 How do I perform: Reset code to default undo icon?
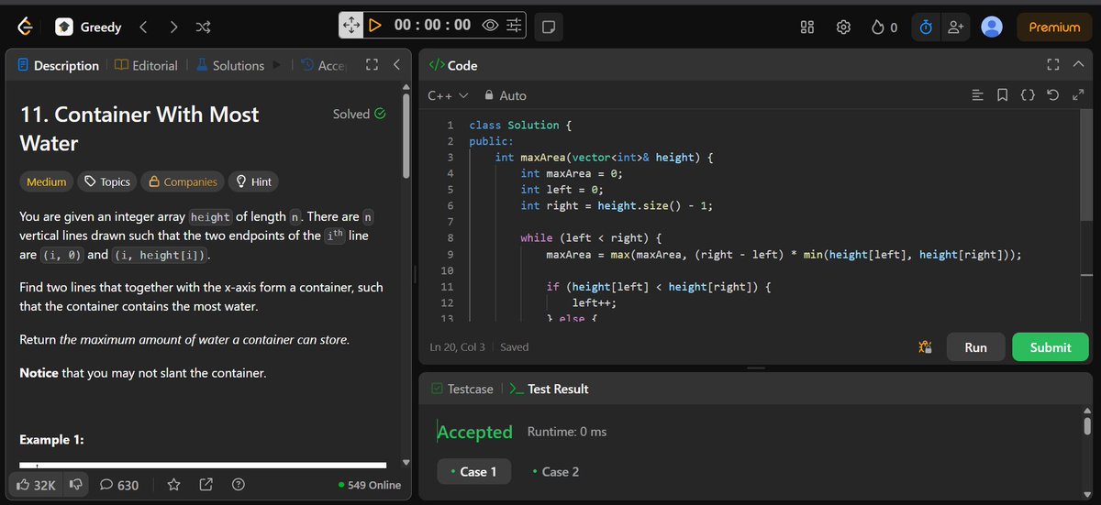click(x=1052, y=94)
